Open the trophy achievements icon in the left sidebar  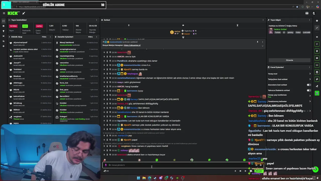(x=4, y=31)
